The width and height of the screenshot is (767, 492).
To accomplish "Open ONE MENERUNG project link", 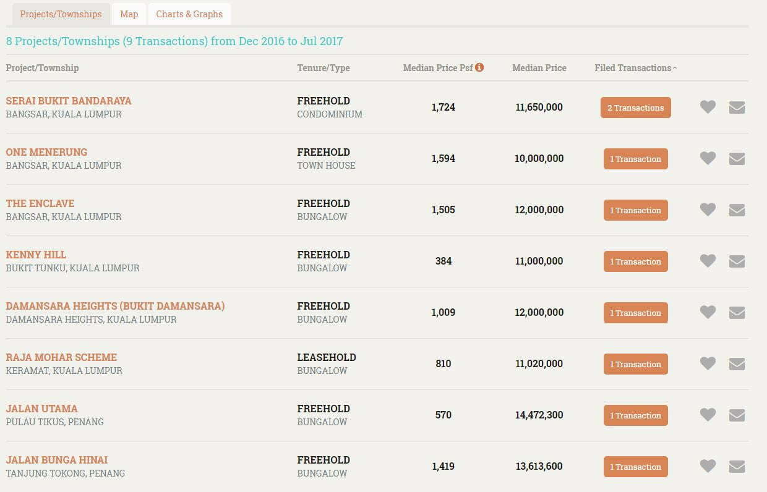I will click(46, 152).
